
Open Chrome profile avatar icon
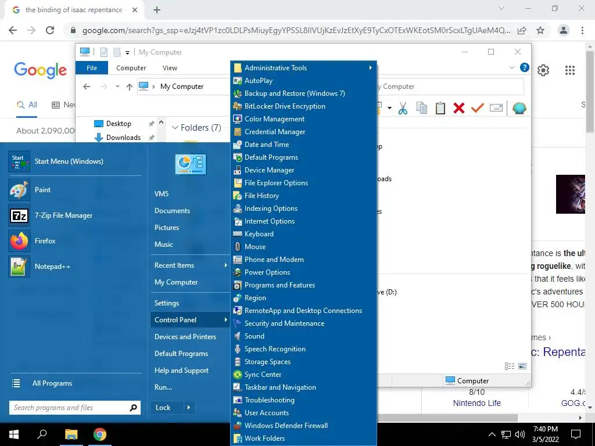564,30
